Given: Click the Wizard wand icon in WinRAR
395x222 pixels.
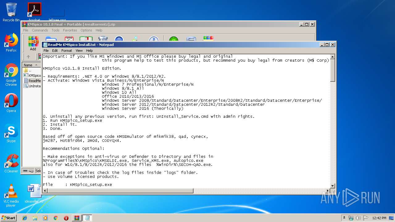Looking at the screenshot, I should click(136, 39).
